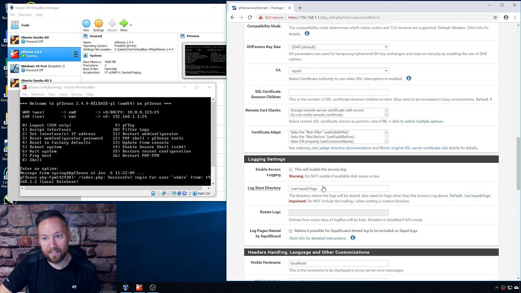The height and width of the screenshot is (293, 521).
Task: Open a new browser tab
Action: point(300,8)
